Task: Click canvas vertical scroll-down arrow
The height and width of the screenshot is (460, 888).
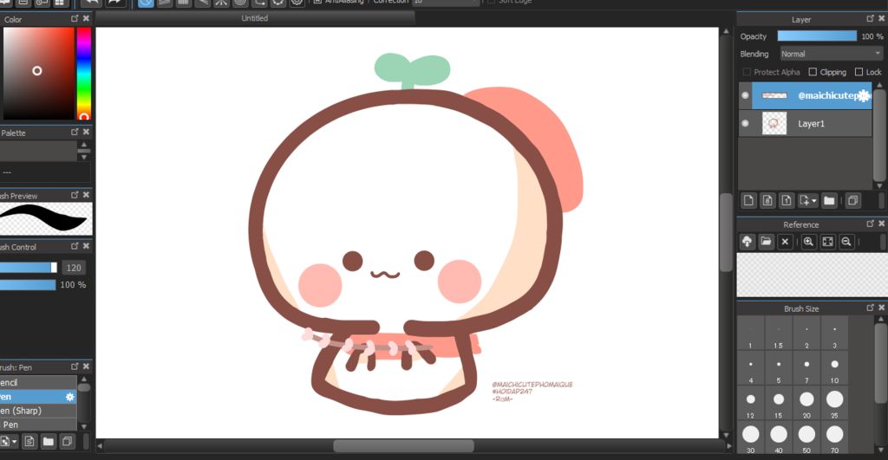Action: click(x=726, y=435)
